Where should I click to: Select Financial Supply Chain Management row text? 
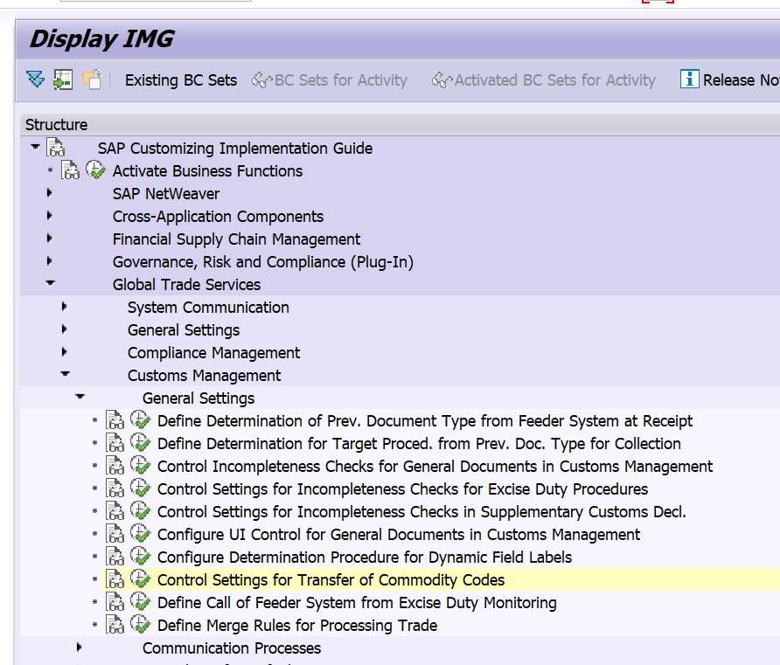pos(236,239)
